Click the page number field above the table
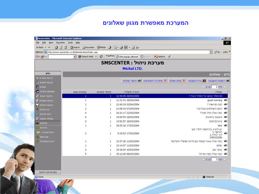This screenshot has width=259, height=194. [x=214, y=87]
